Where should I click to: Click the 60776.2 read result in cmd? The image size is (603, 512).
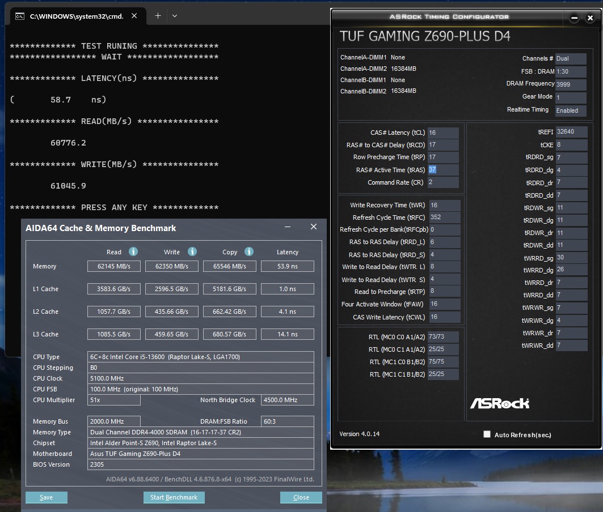[x=68, y=143]
